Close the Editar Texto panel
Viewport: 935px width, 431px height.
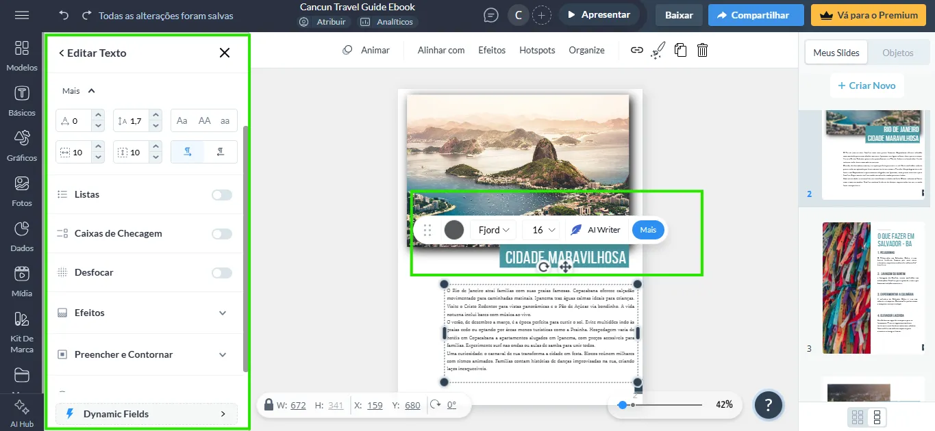tap(225, 53)
